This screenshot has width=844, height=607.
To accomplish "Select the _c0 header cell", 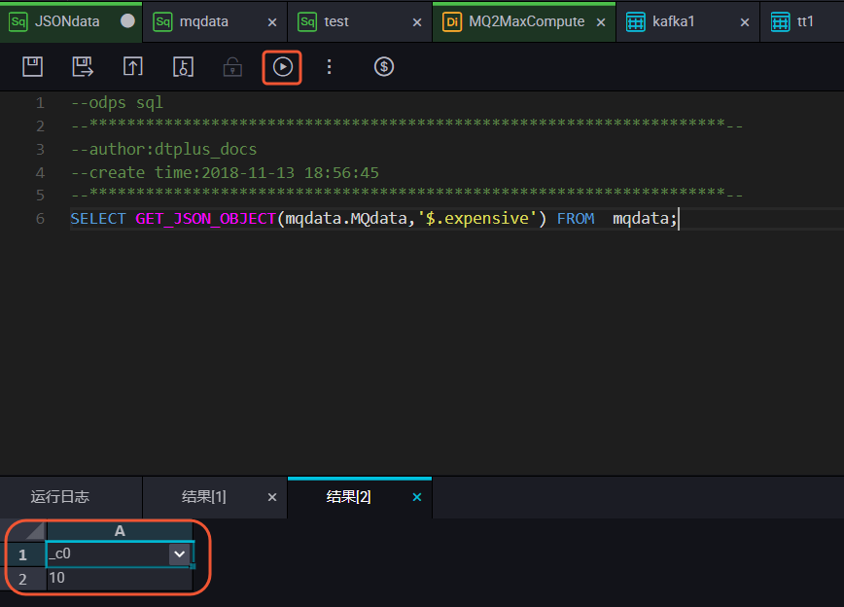I will pyautogui.click(x=120, y=553).
